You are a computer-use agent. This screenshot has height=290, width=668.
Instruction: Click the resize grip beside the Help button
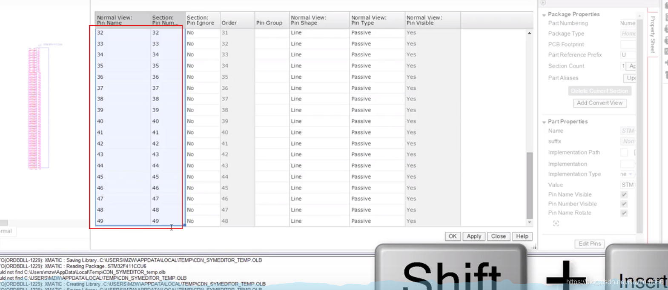point(534,247)
